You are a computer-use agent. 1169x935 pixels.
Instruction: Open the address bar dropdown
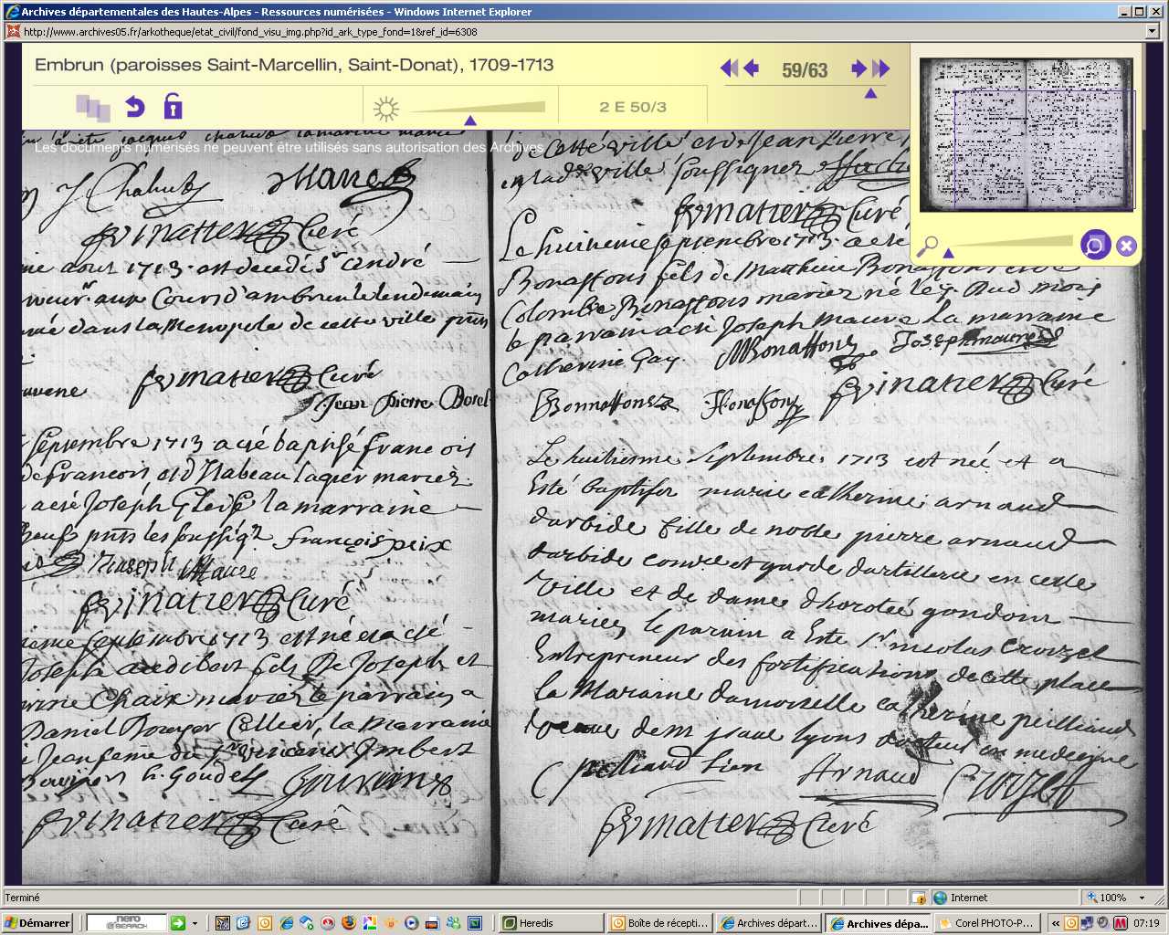1153,31
